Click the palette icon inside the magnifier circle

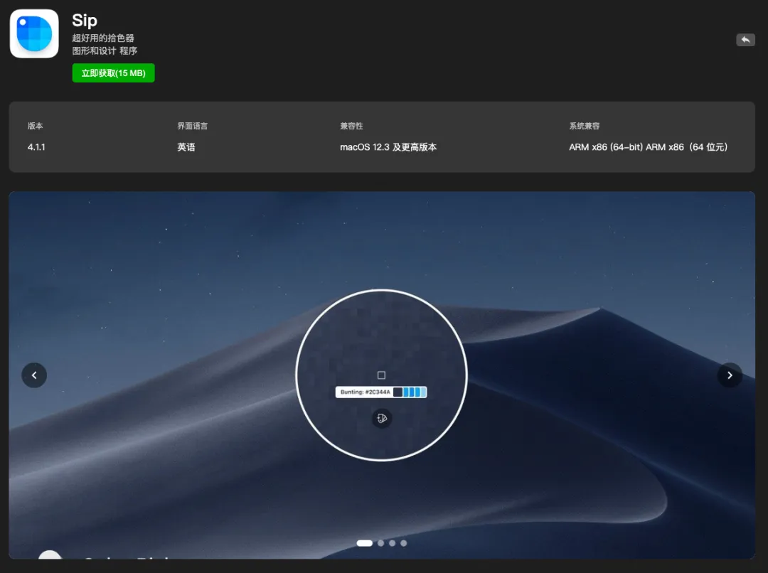[x=382, y=418]
